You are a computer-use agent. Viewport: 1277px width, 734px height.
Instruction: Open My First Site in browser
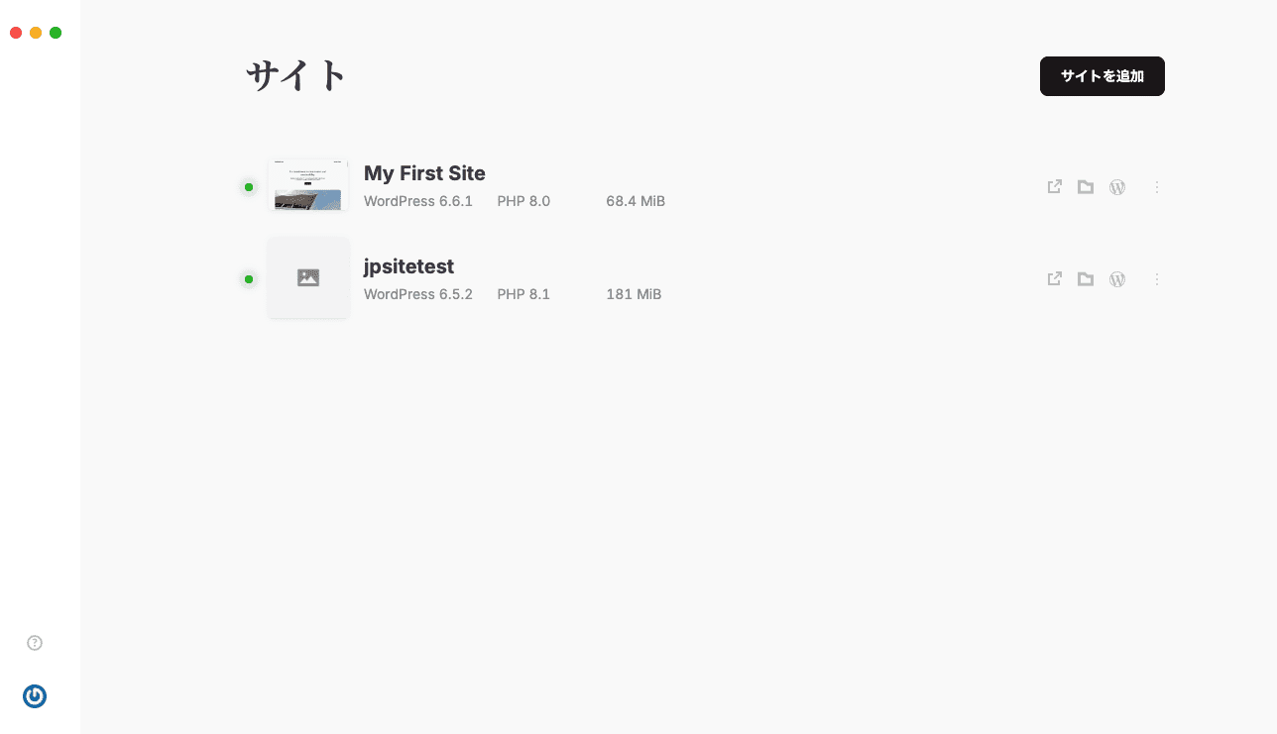click(1055, 186)
